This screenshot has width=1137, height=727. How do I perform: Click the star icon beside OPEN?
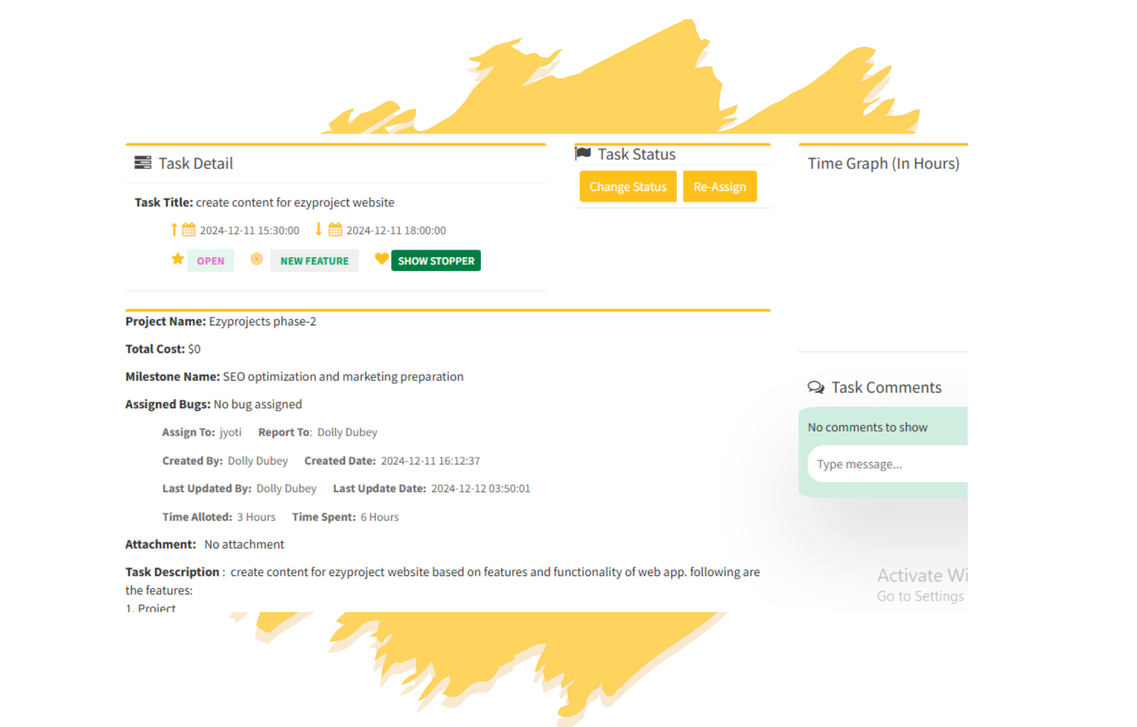[178, 259]
